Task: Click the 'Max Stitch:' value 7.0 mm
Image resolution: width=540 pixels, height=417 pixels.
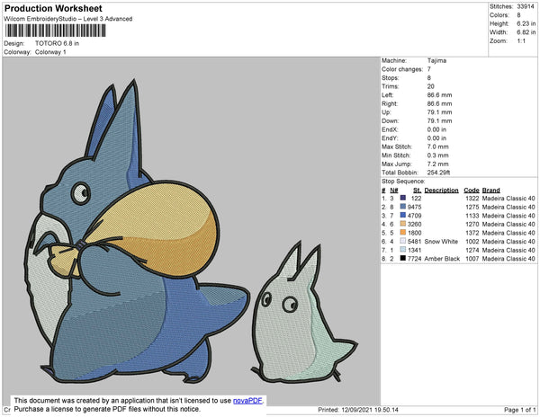Action: (x=437, y=146)
